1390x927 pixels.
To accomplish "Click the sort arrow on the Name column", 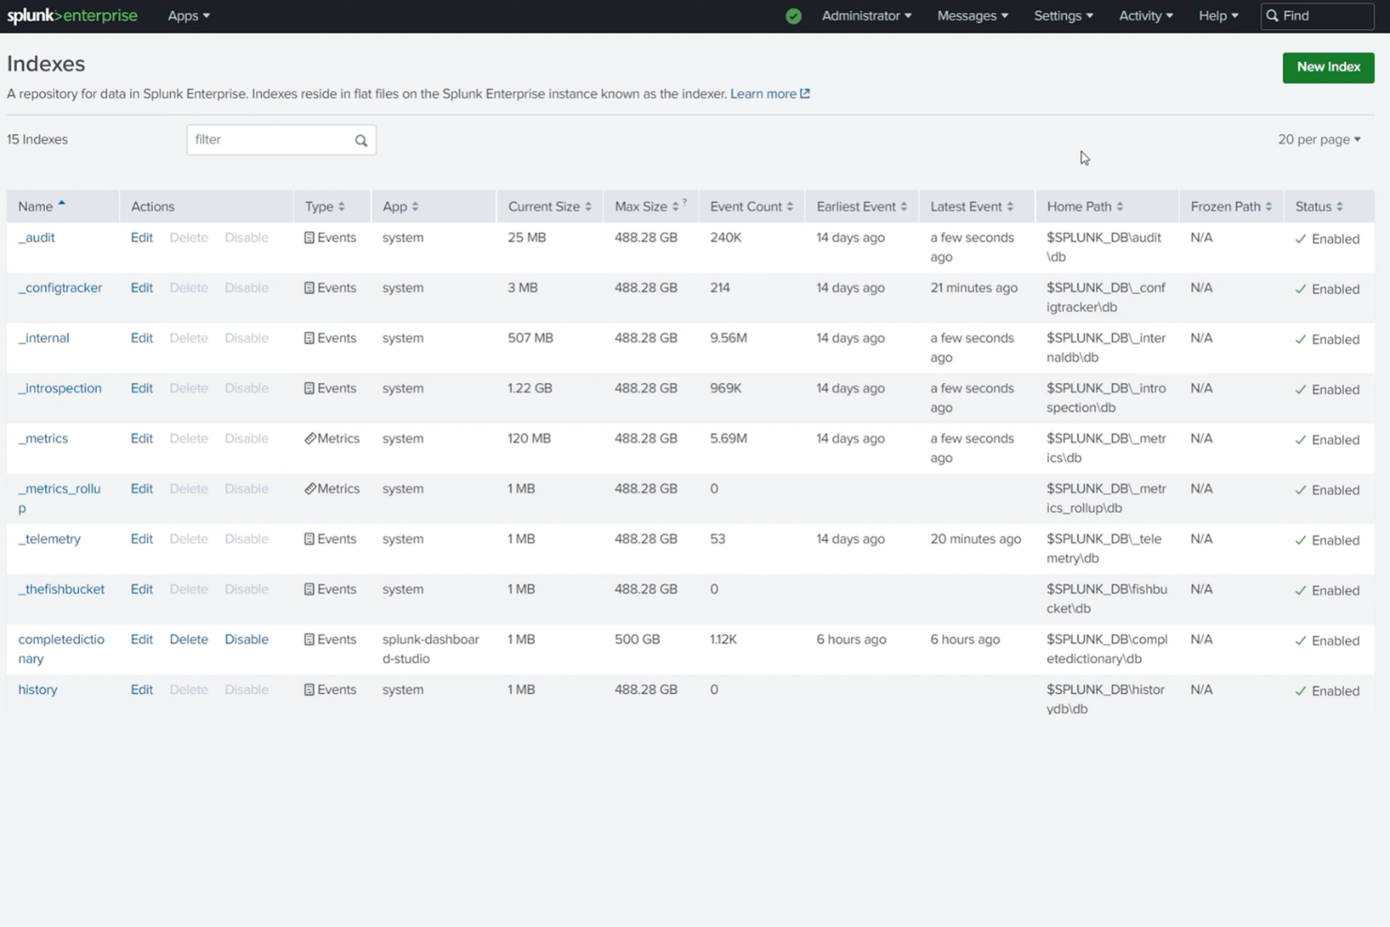I will point(62,201).
